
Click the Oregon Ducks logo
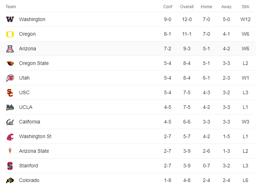pyautogui.click(x=10, y=34)
